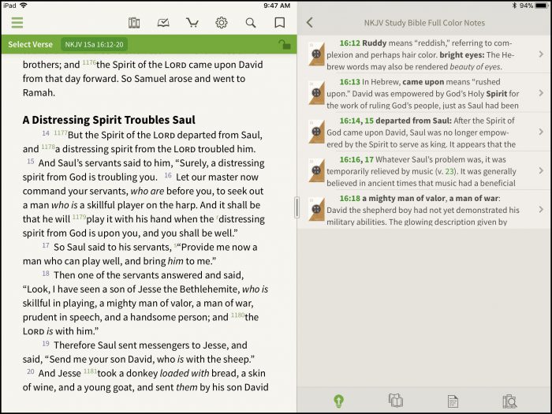The image size is (552, 414).
Task: Open the 16:12 reference label in the notes
Action: (x=349, y=43)
